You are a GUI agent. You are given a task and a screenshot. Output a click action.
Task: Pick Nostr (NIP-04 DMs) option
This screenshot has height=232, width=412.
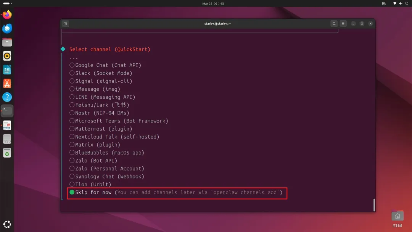[99, 113]
